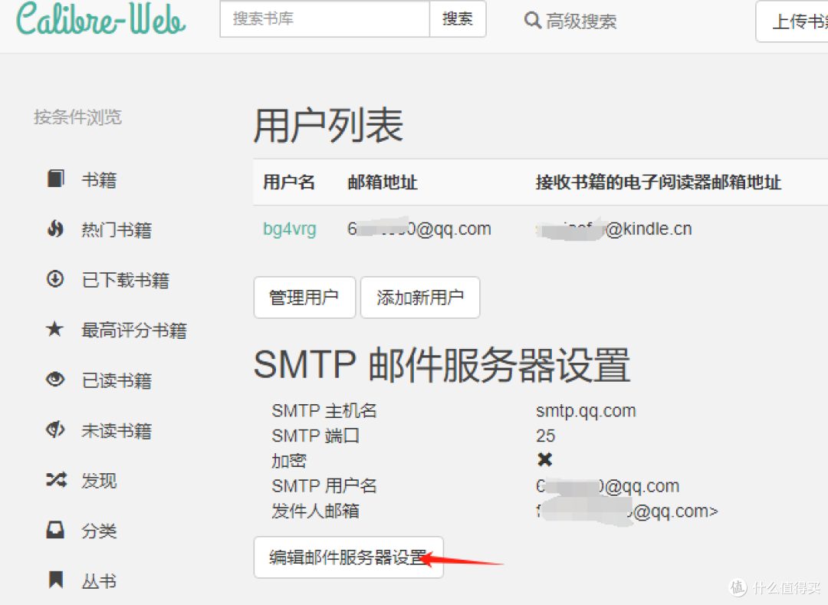828x605 pixels.
Task: Click the 添加新用户 button
Action: coord(420,298)
